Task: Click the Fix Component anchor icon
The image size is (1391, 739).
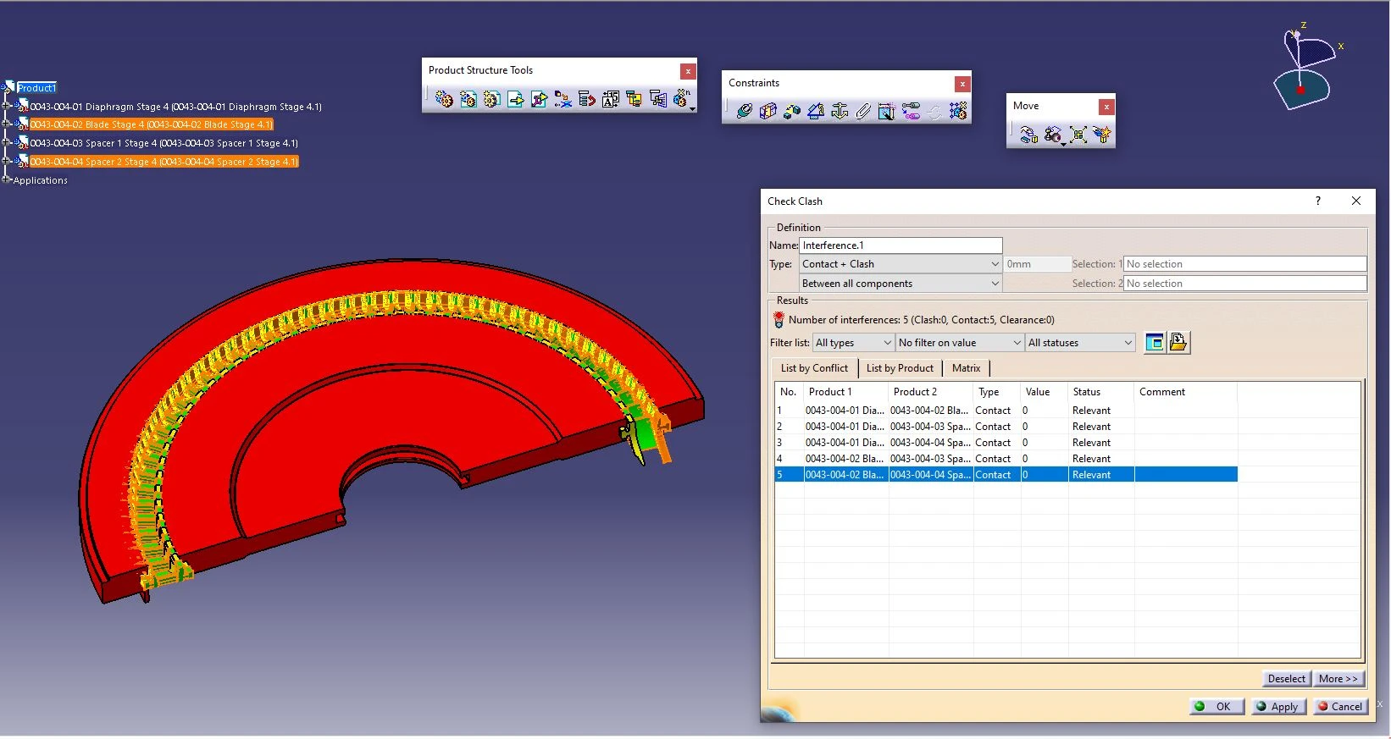Action: tap(840, 111)
